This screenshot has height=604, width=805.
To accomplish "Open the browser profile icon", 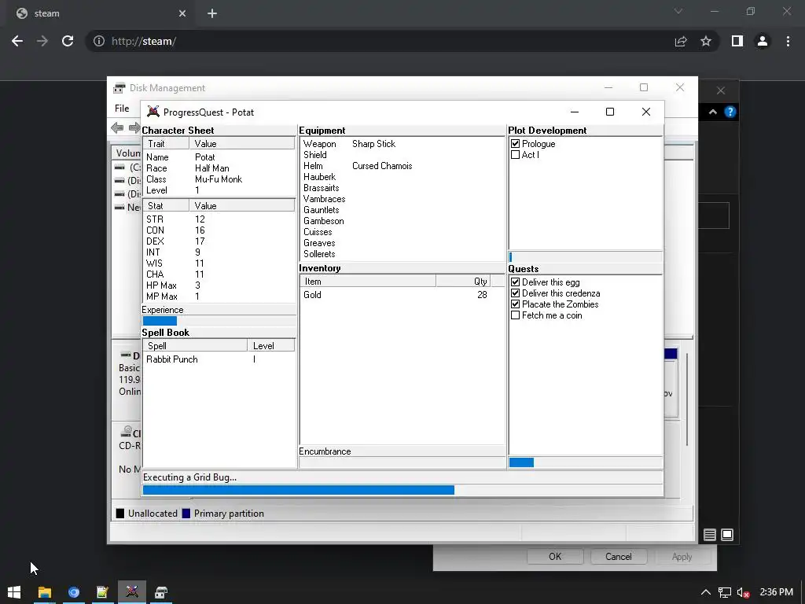I will (x=763, y=41).
